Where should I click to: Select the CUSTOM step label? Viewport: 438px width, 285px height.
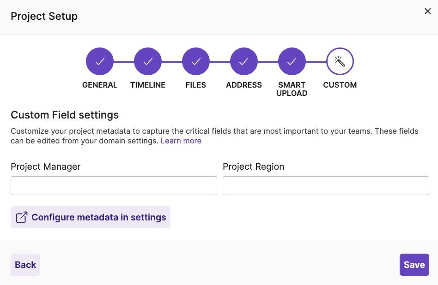[x=340, y=85]
